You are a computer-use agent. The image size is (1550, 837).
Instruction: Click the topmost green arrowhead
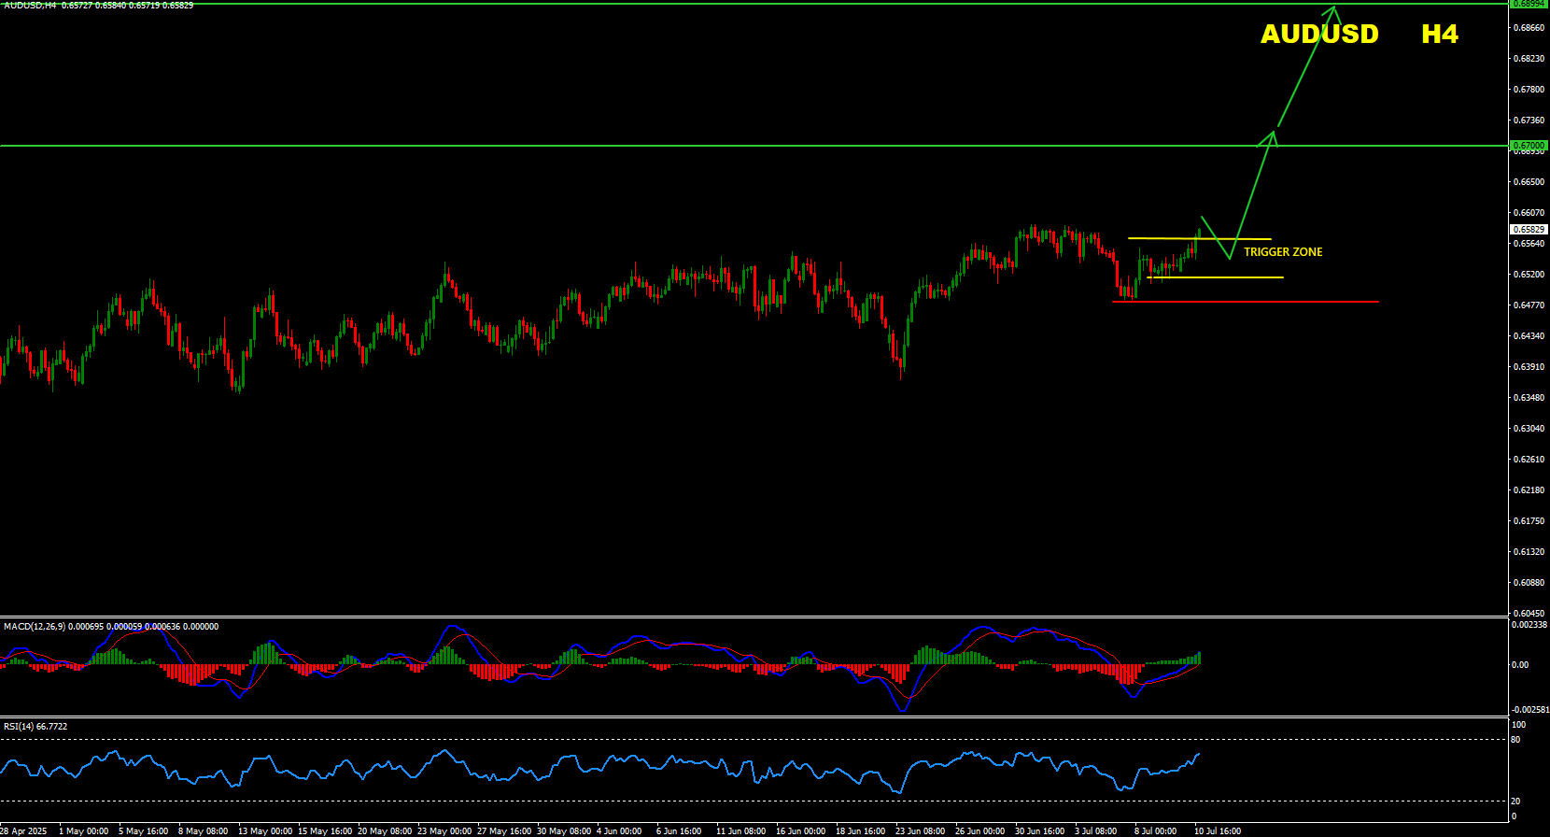1335,11
